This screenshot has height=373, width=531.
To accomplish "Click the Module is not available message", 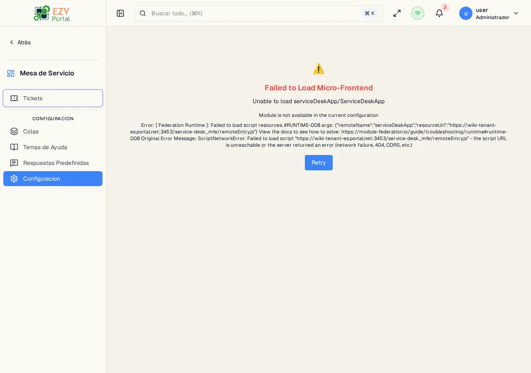I will point(319,115).
